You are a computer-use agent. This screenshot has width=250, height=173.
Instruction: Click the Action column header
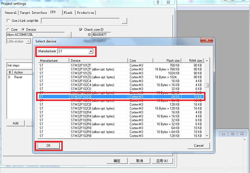pos(23,72)
